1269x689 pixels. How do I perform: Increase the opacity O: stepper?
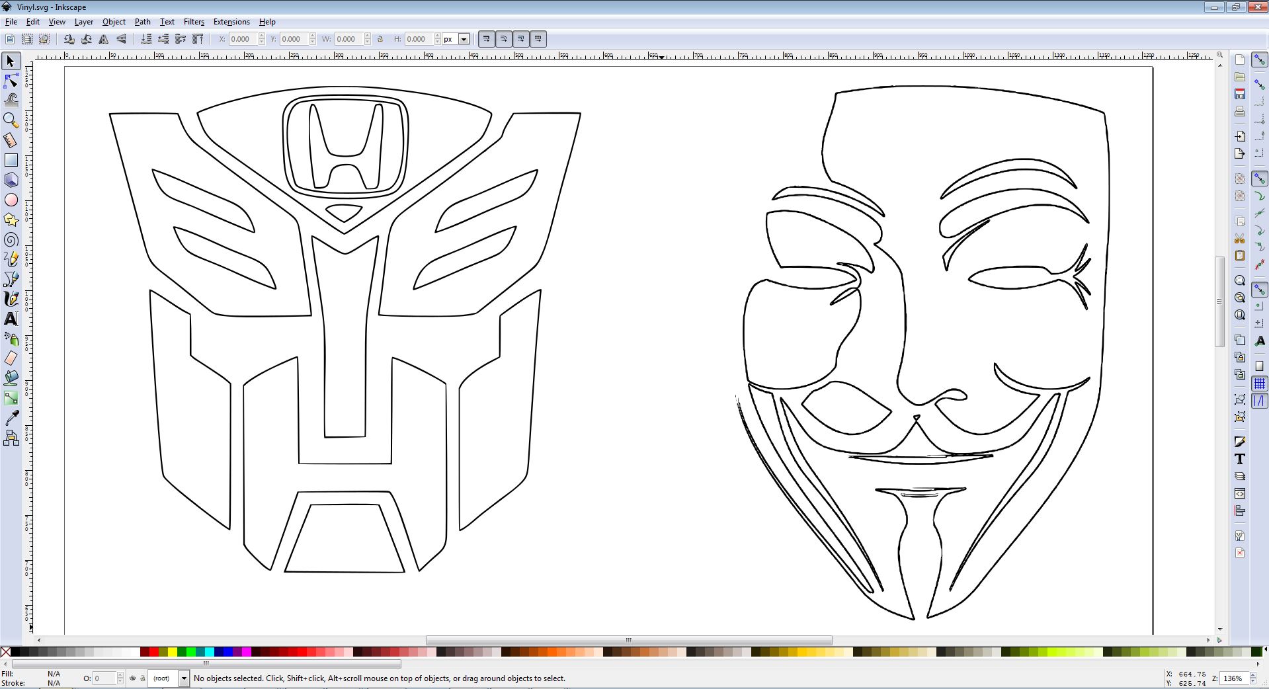pos(120,676)
